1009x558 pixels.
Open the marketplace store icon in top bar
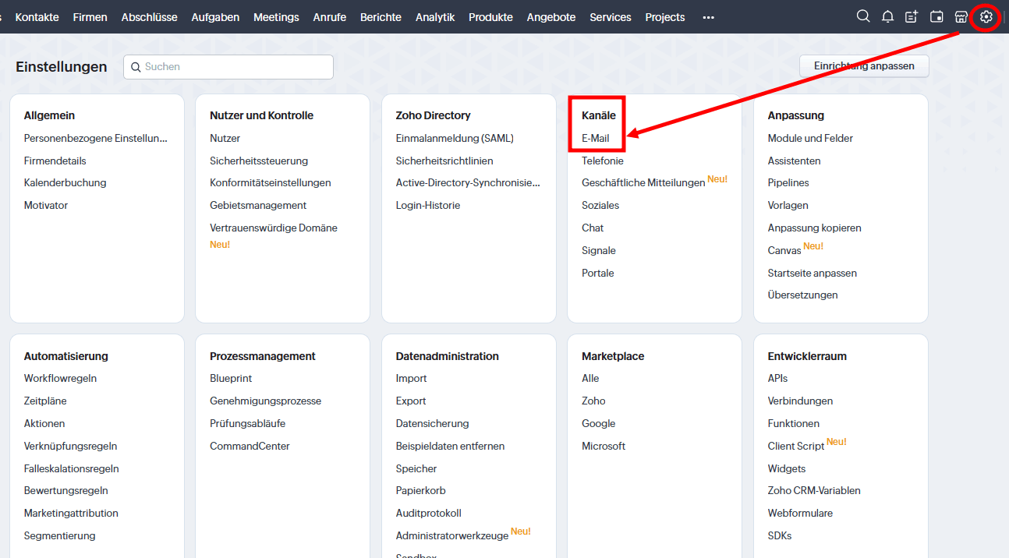[x=961, y=16]
